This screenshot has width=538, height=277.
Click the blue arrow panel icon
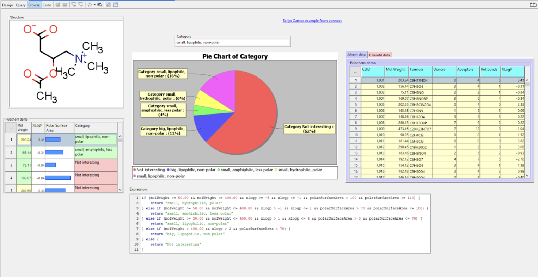click(x=115, y=5)
